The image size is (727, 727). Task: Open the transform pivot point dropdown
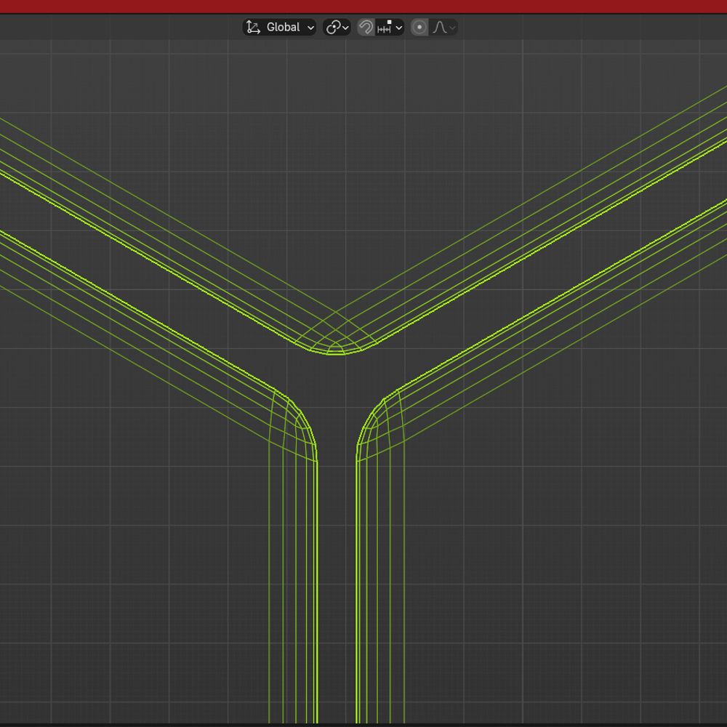[x=337, y=28]
